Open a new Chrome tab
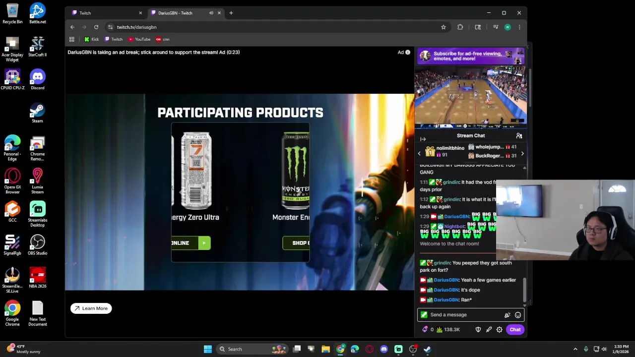The height and width of the screenshot is (357, 635). coord(231,13)
